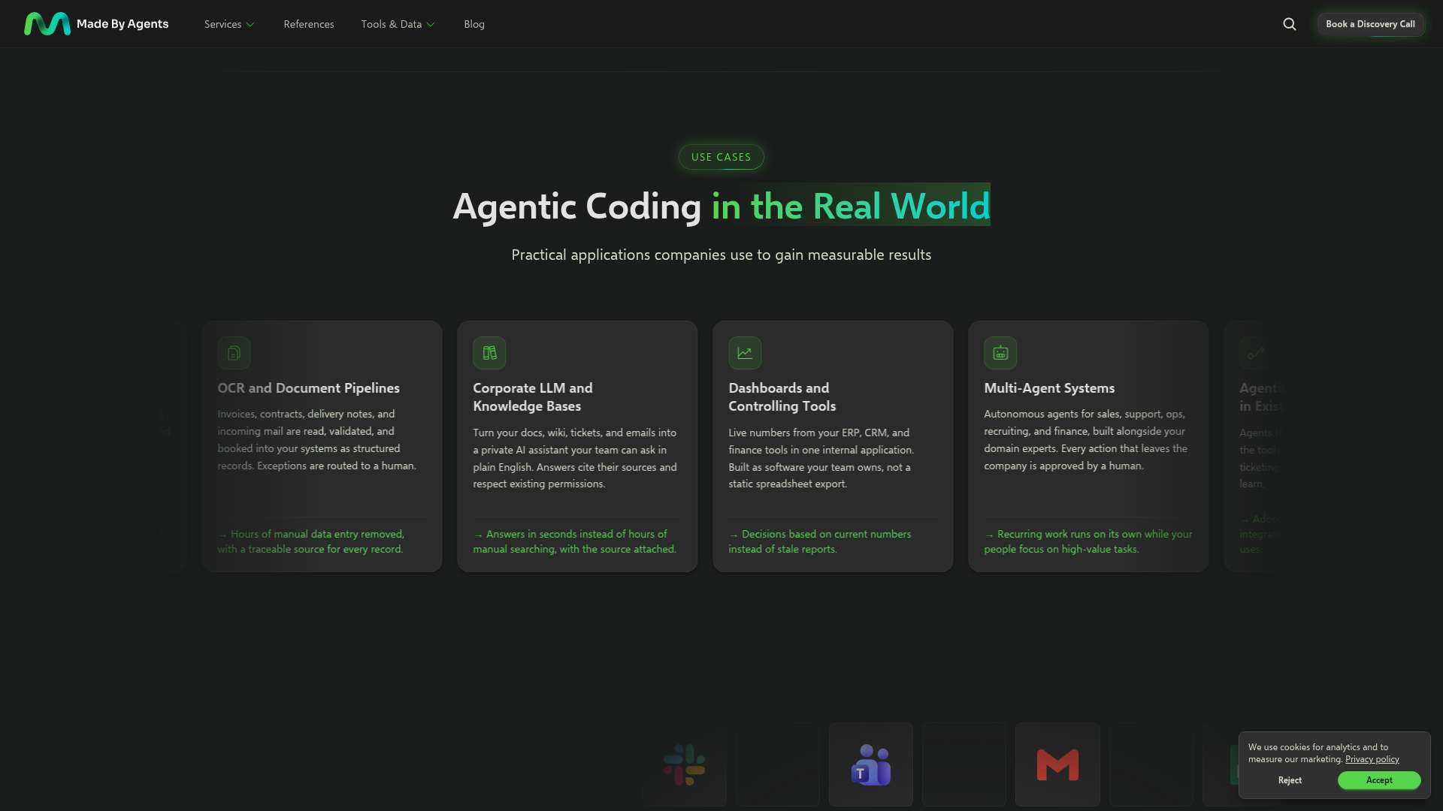Click the Gmail integration logo
The image size is (1443, 811).
click(1057, 765)
